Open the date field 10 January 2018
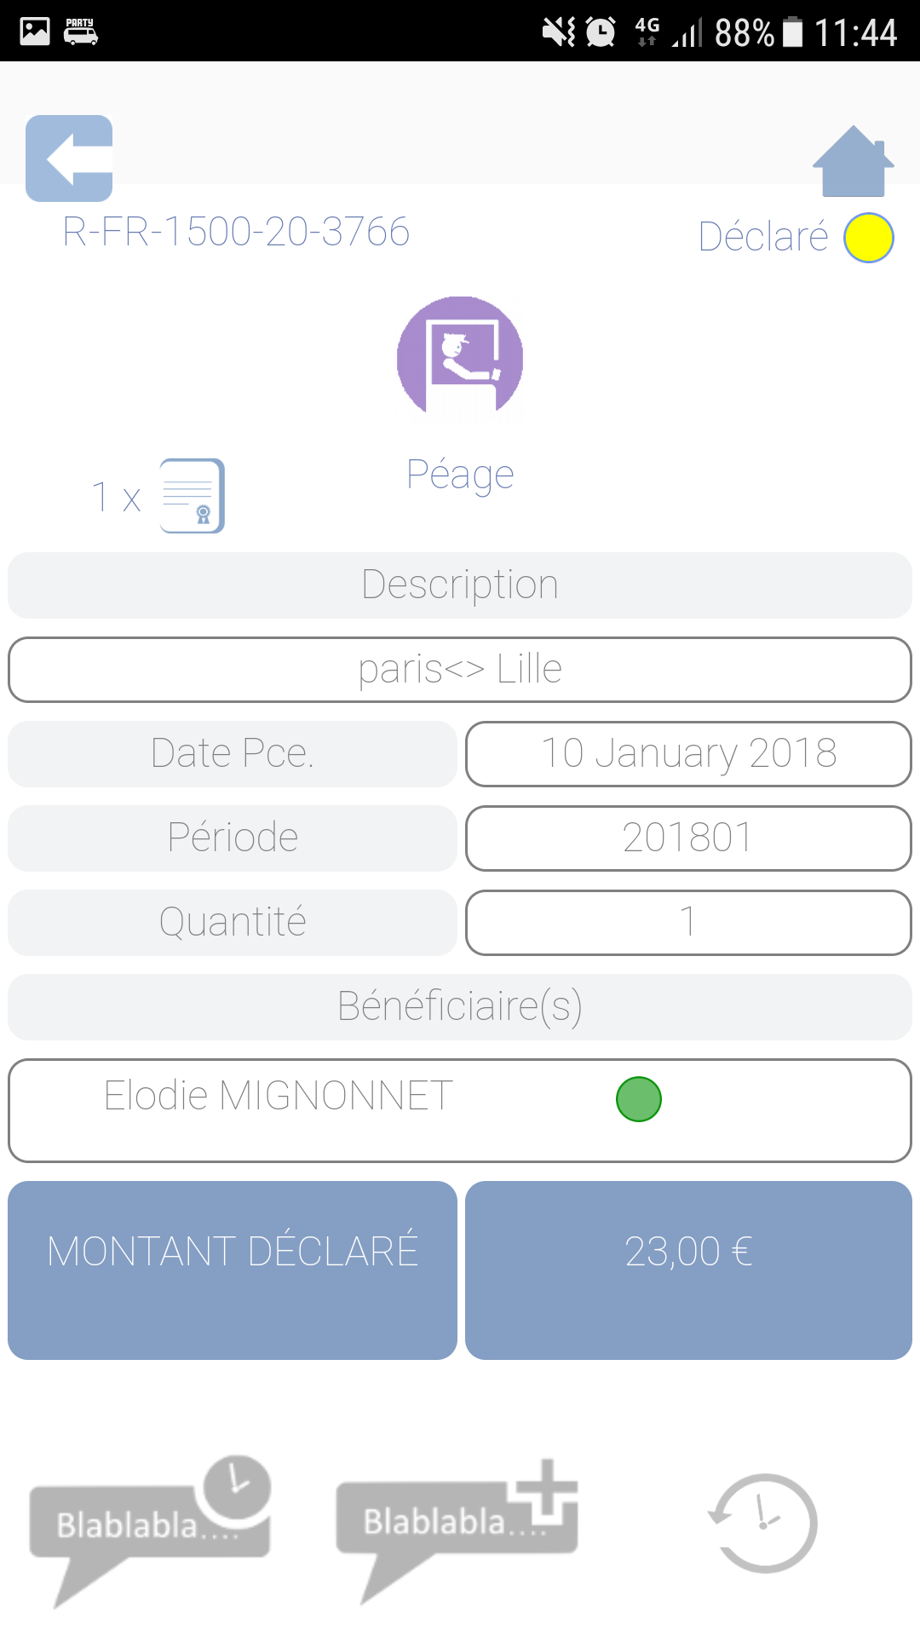Viewport: 920px width, 1636px height. click(x=688, y=754)
